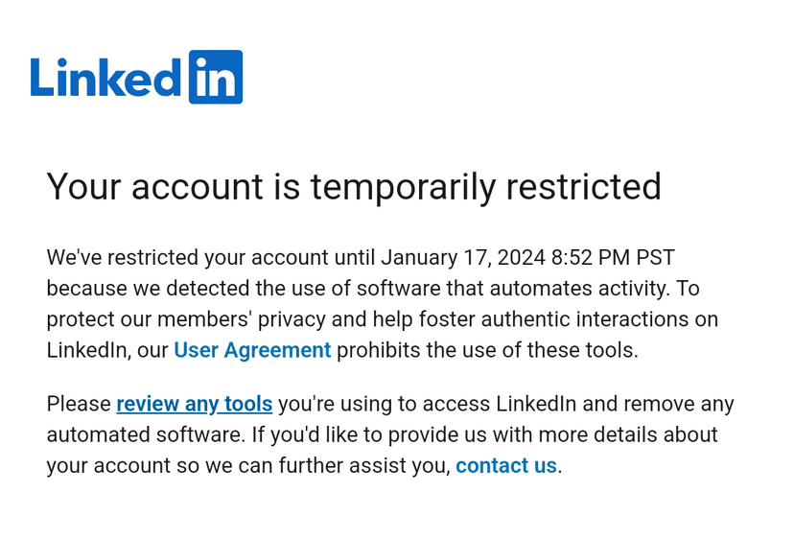
Task: Click the LinkedIn logo
Action: (x=136, y=77)
